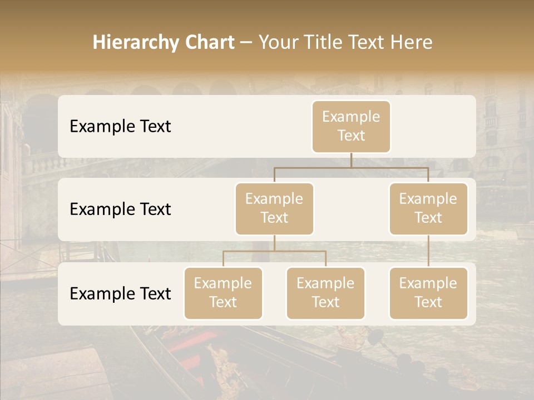Select the top-level hierarchy box
Viewport: 534px width, 400px height.
[351, 126]
